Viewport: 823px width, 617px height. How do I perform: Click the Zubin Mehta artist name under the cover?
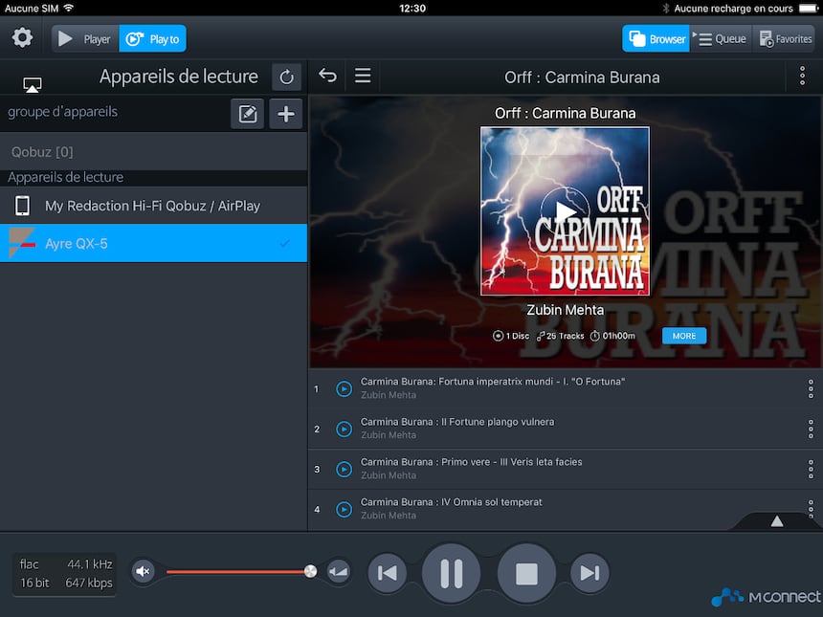point(565,310)
